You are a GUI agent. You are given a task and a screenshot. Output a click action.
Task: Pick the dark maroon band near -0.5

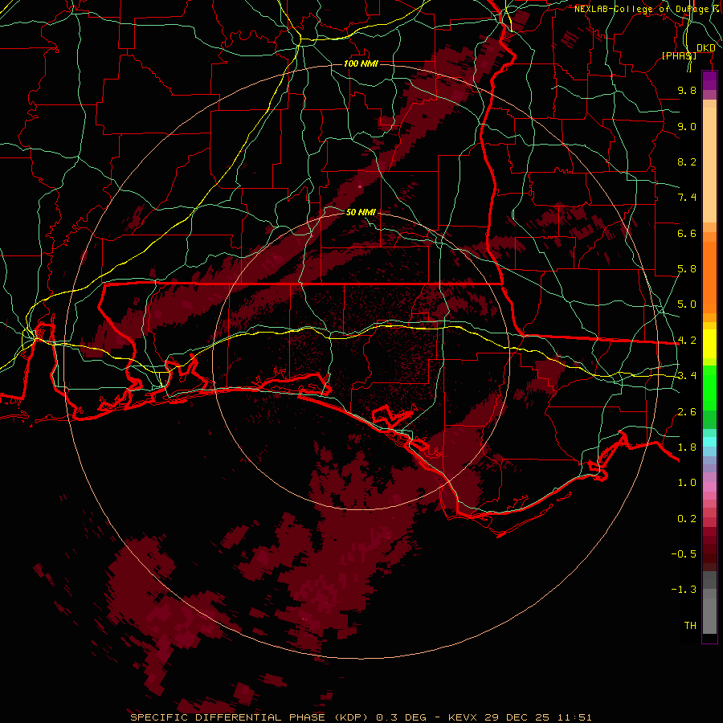pos(709,553)
